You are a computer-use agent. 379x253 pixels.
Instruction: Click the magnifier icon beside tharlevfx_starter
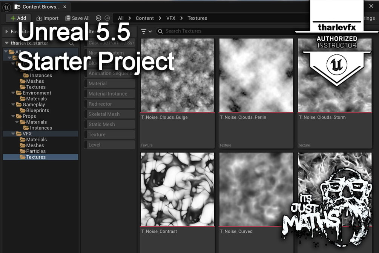[x=71, y=43]
